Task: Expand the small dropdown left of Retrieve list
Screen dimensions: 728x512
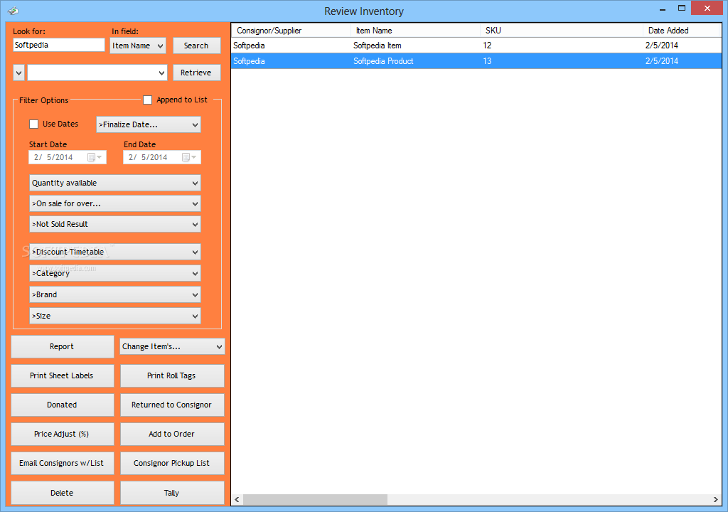Action: pos(18,73)
